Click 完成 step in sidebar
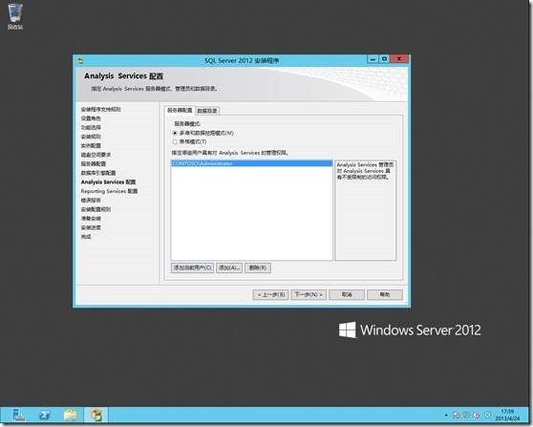 pyautogui.click(x=86, y=237)
